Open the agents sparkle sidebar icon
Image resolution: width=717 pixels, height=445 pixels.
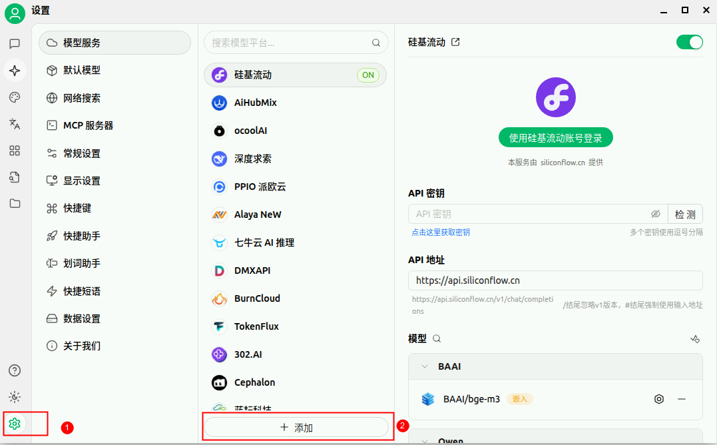click(x=15, y=71)
